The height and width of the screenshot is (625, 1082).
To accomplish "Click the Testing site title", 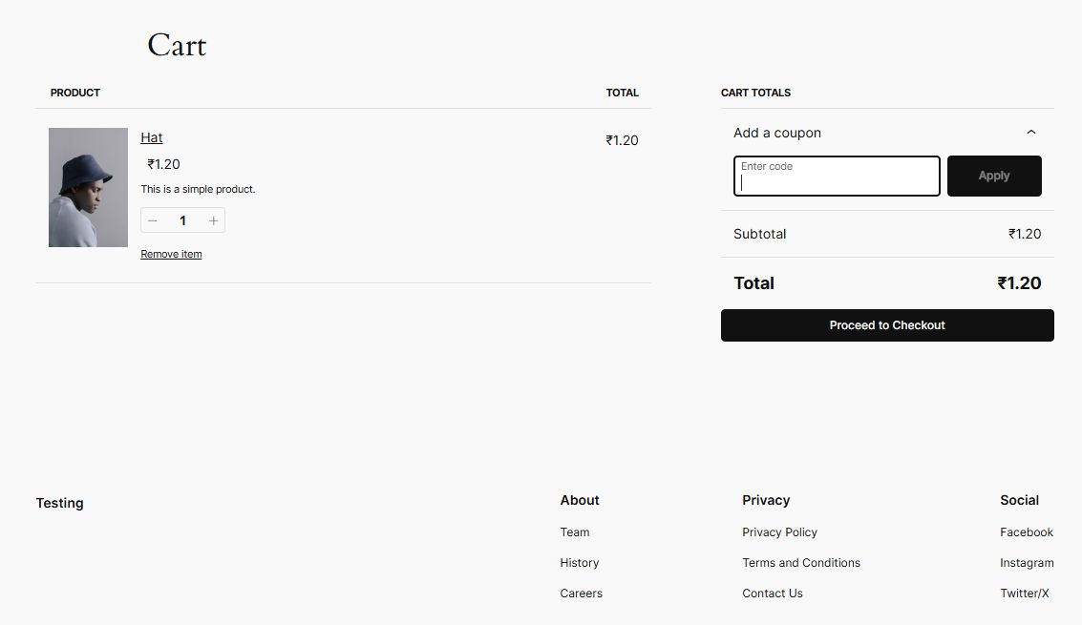I will (x=60, y=503).
